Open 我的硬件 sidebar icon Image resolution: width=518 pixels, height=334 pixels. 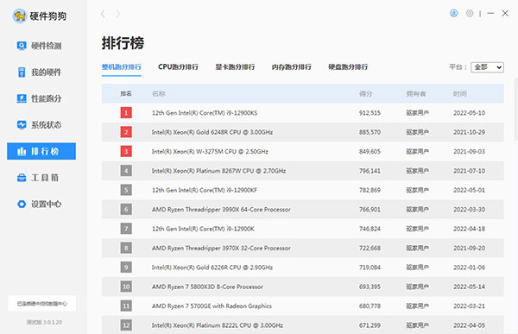22,72
